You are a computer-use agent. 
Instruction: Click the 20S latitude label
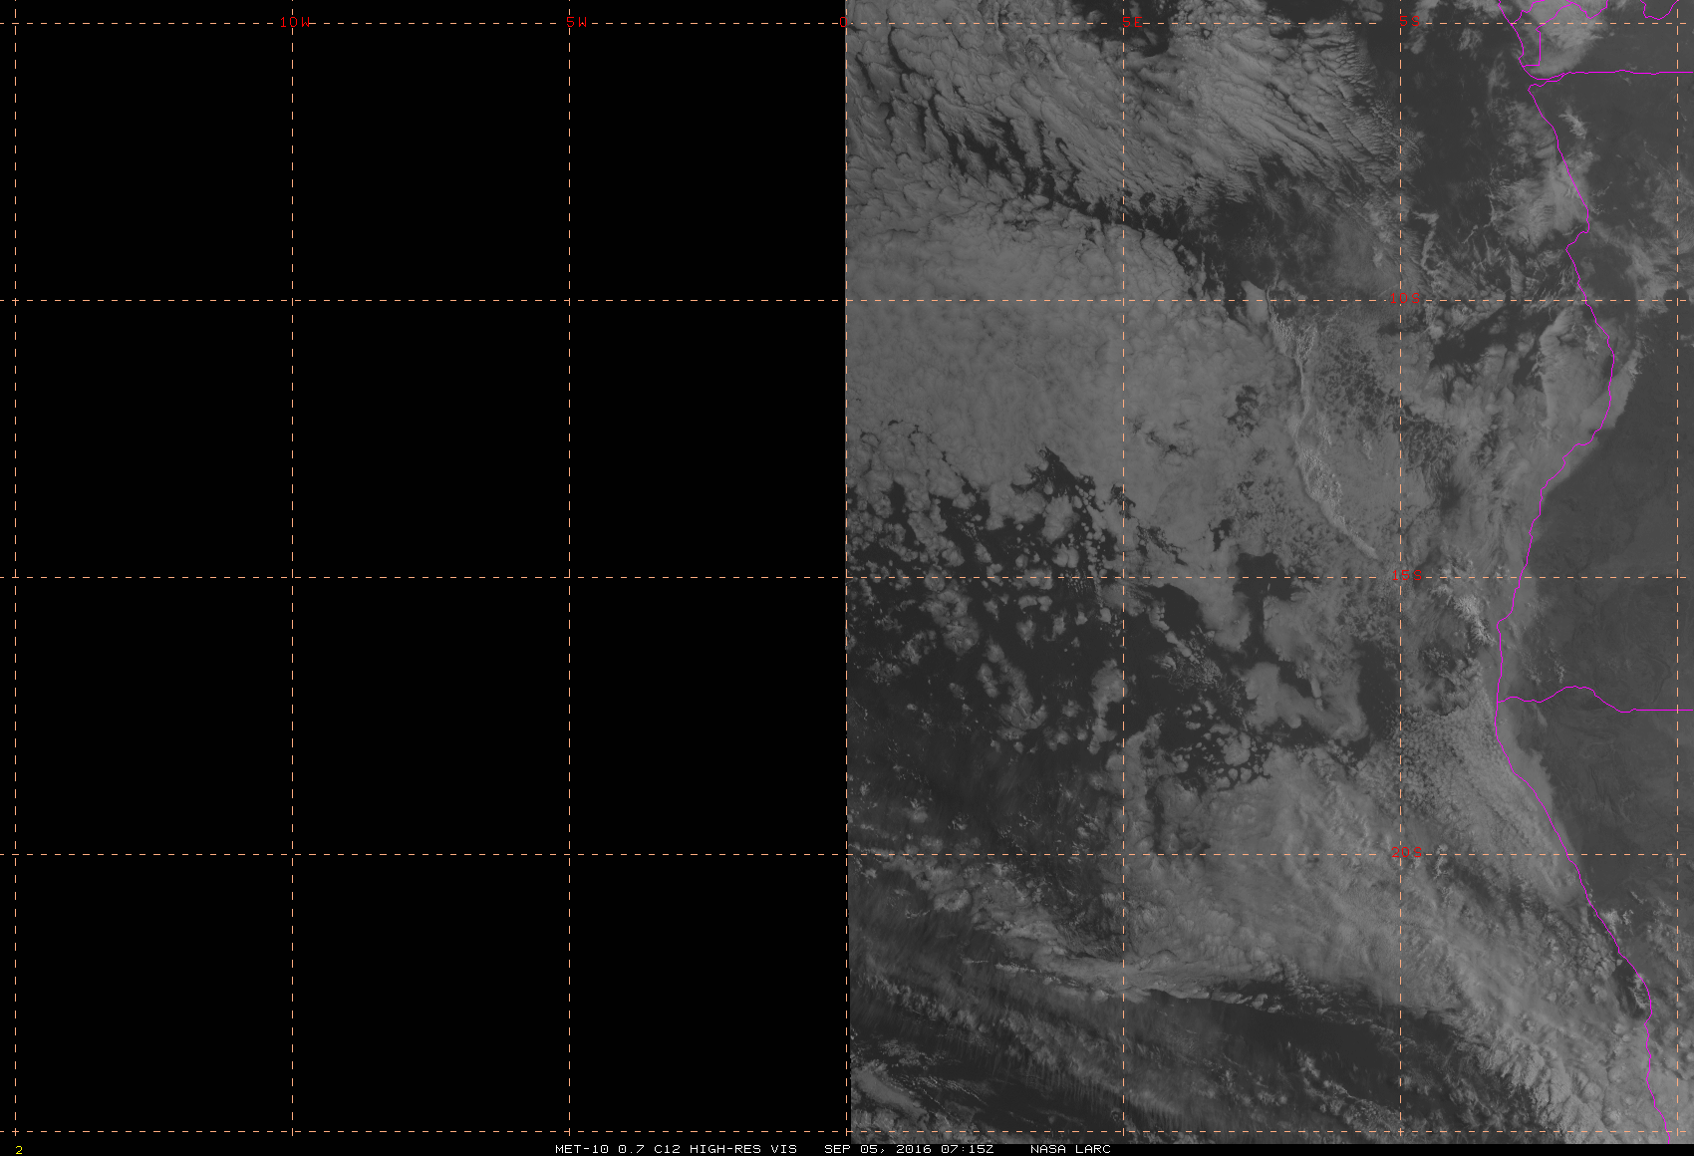(1406, 851)
